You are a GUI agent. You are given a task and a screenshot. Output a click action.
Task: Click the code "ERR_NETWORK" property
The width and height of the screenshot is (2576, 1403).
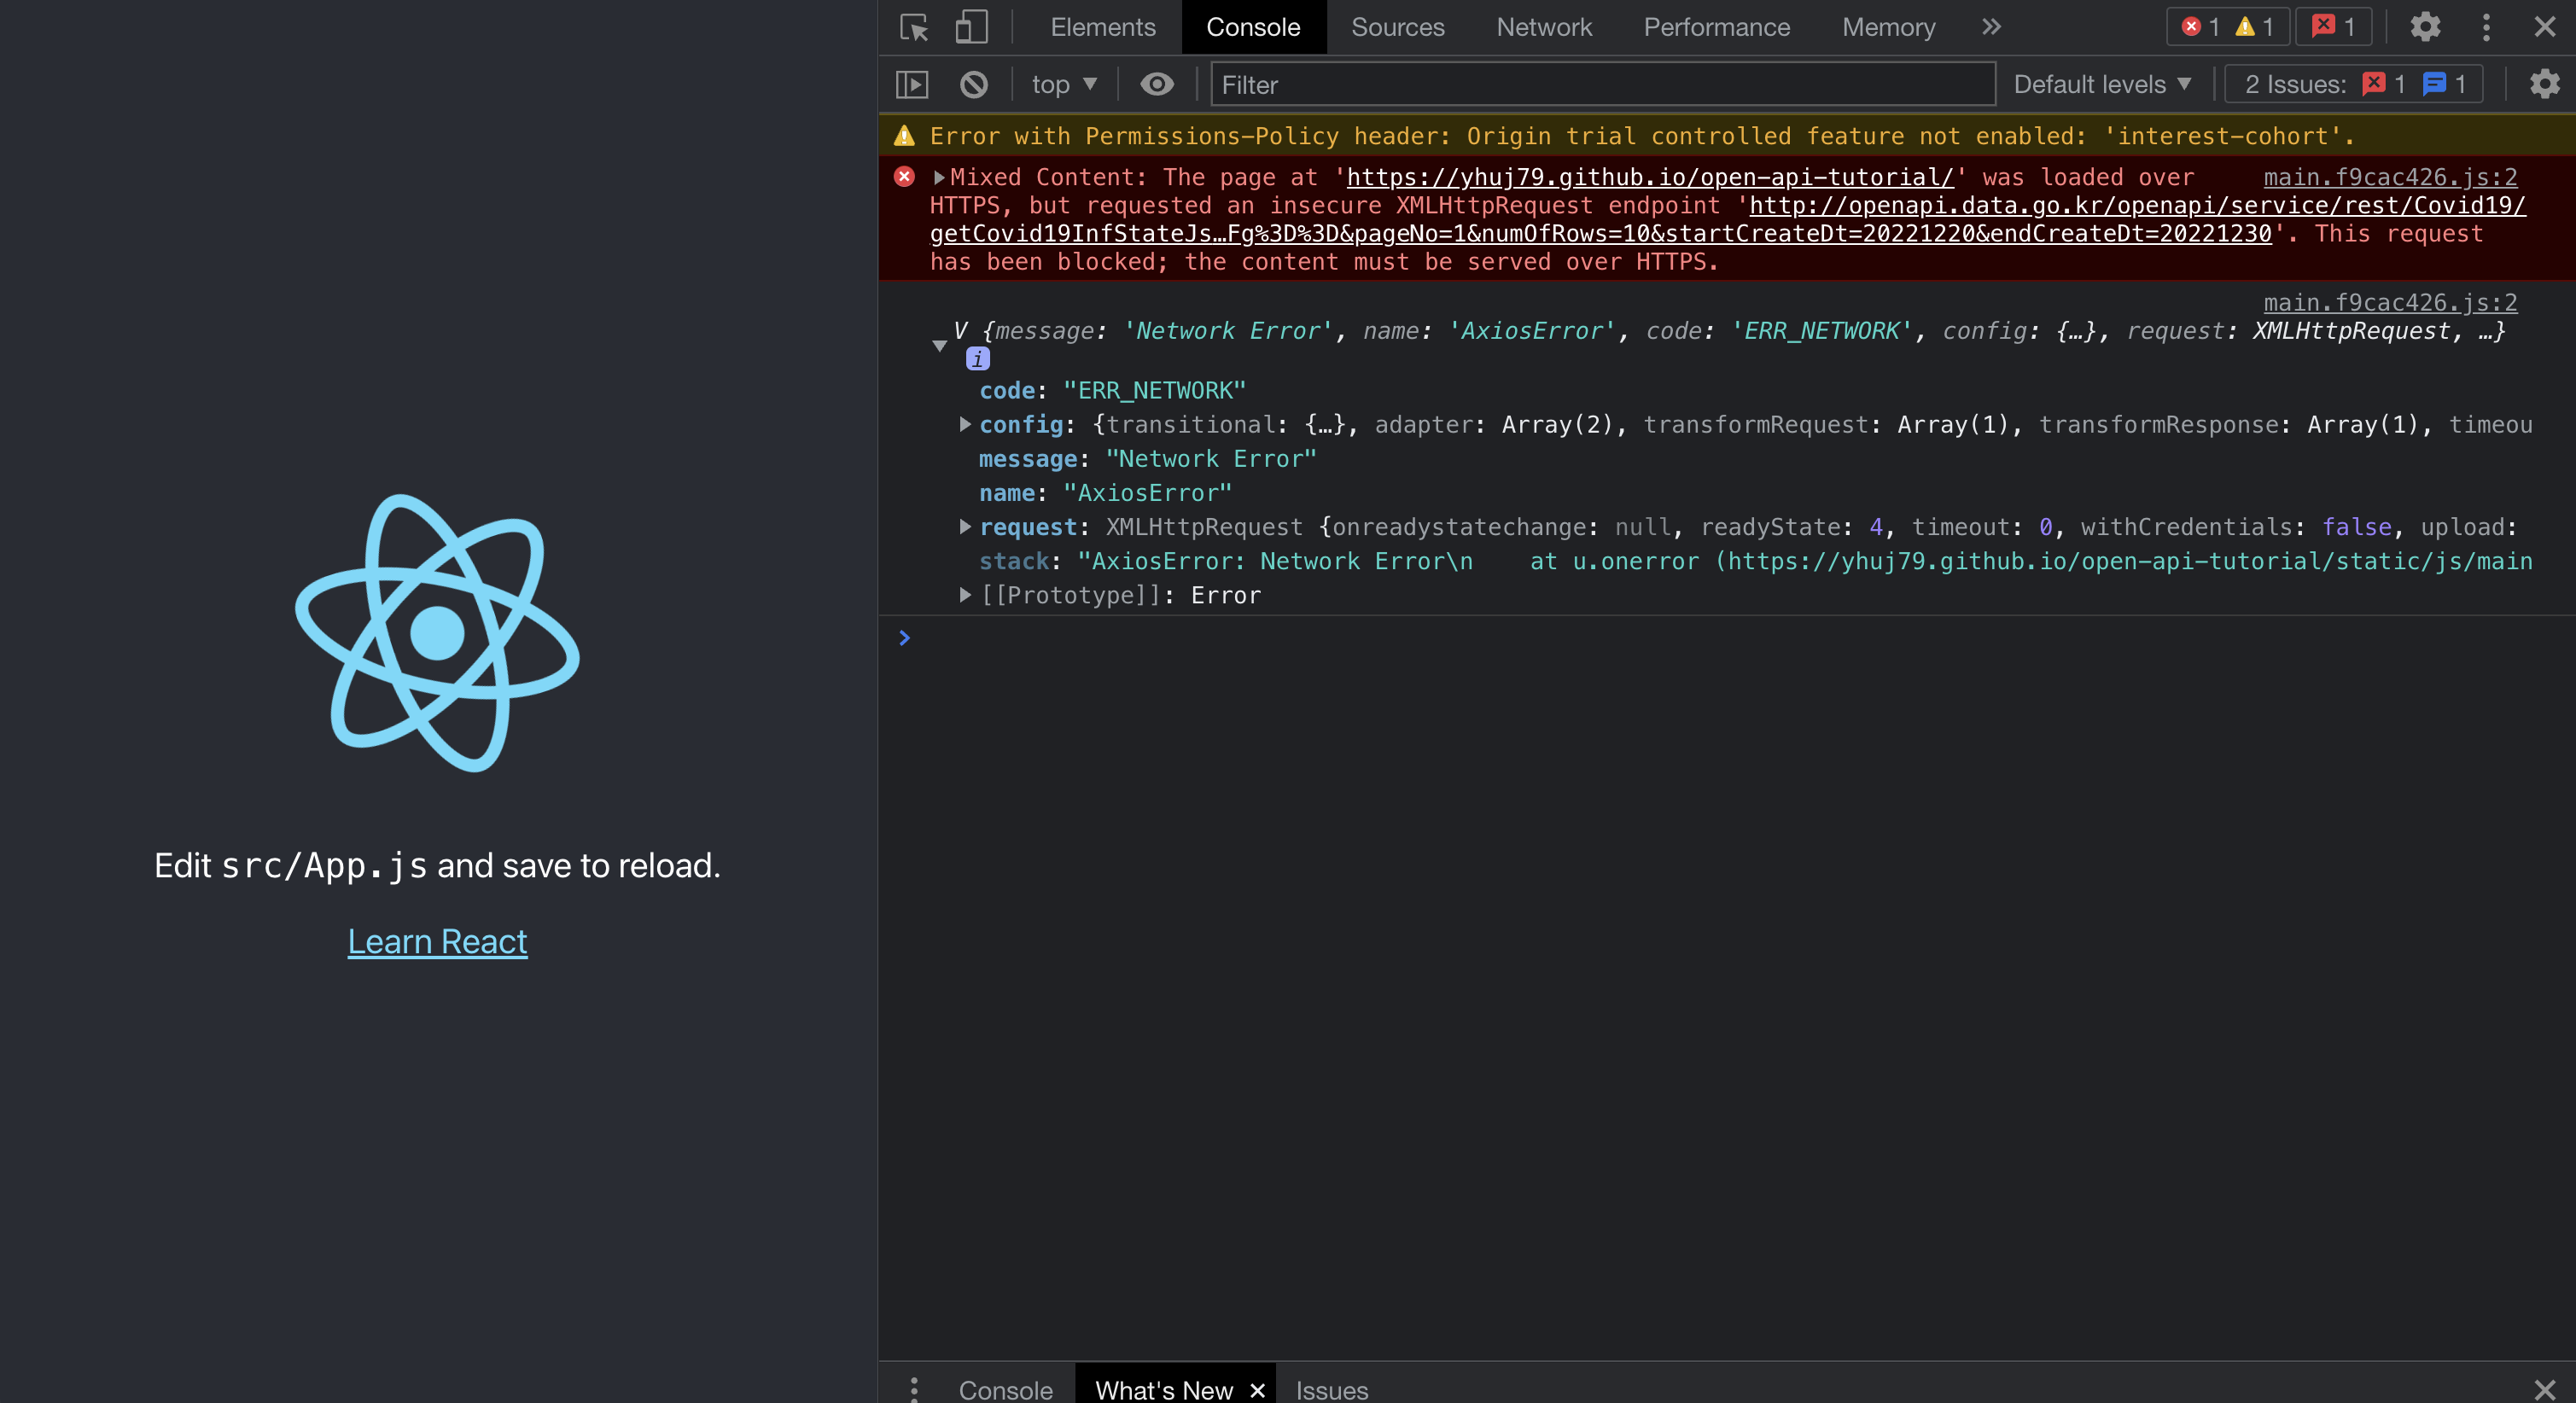click(1113, 391)
